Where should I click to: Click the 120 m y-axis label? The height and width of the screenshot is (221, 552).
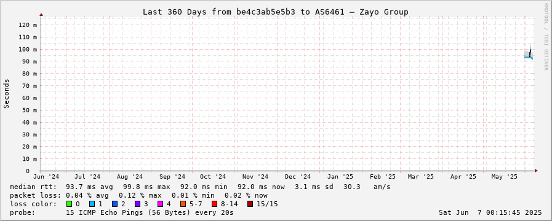tap(28, 25)
